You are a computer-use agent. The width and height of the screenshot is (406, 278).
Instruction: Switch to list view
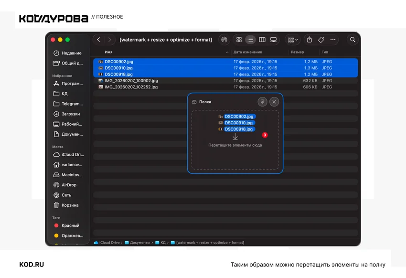tap(250, 40)
